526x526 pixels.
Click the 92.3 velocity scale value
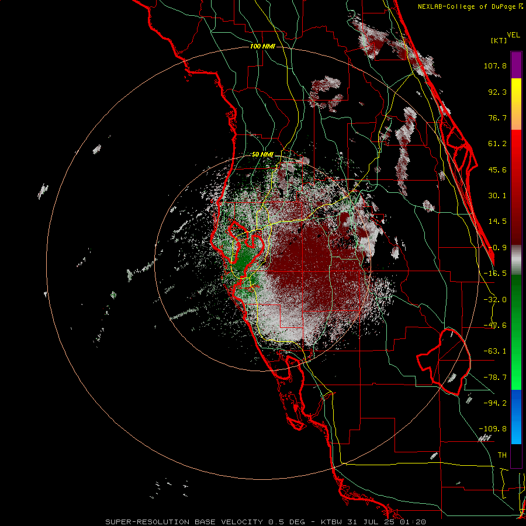tap(497, 92)
